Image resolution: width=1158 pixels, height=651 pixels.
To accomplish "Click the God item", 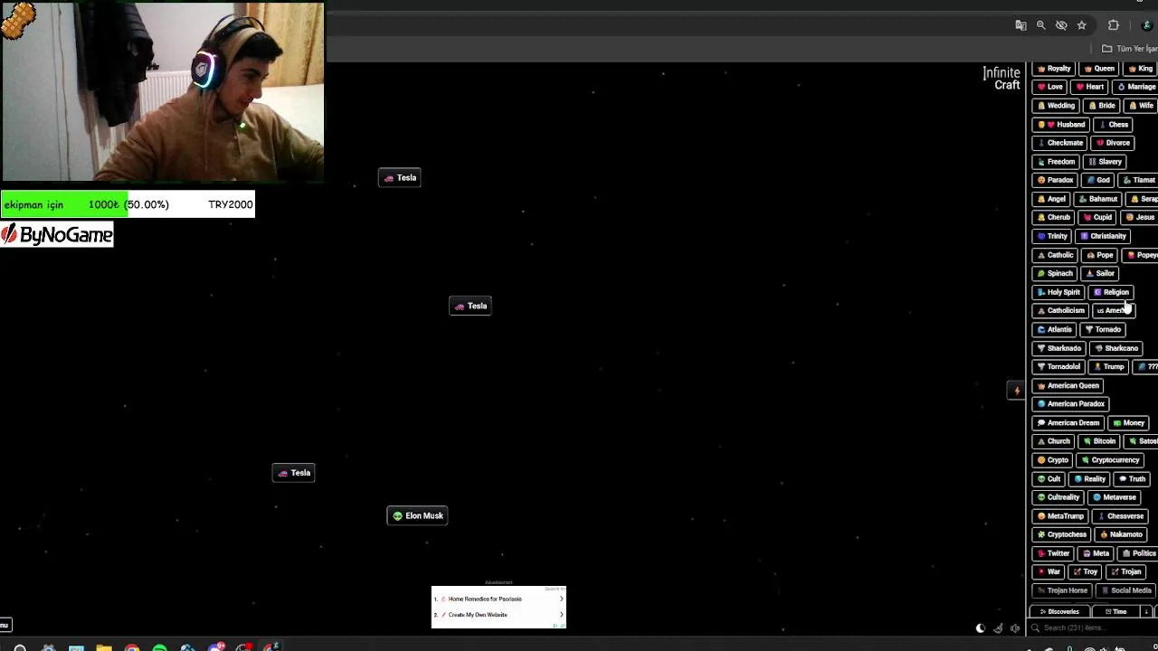I will tap(1097, 180).
